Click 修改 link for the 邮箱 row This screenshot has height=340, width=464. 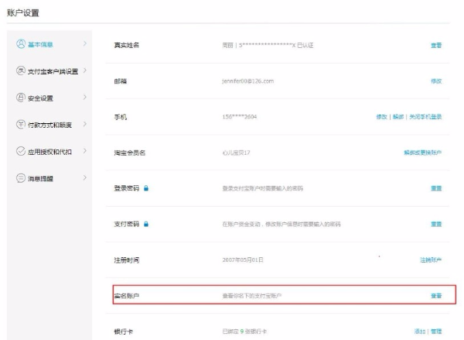[x=436, y=81]
